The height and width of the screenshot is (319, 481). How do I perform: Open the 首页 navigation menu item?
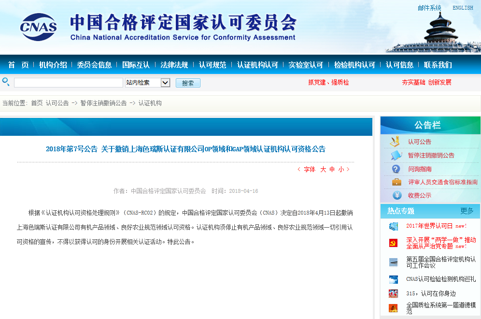click(18, 65)
